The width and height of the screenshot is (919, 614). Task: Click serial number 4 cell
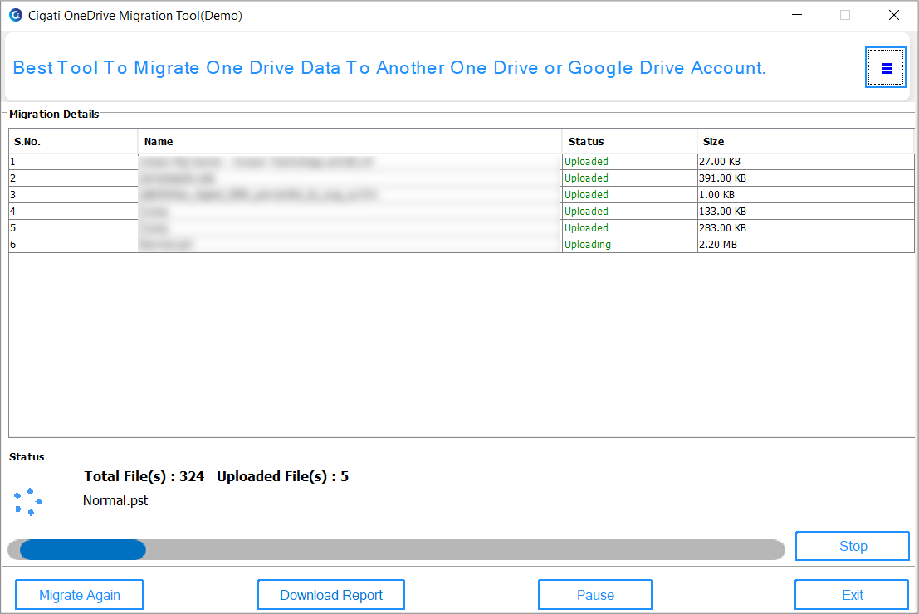click(x=73, y=212)
